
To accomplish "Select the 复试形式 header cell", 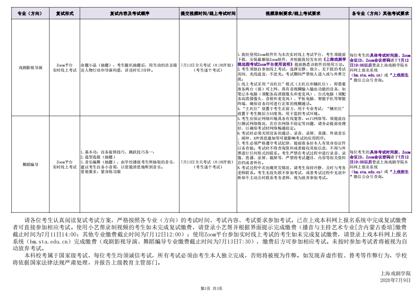I will [64, 14].
